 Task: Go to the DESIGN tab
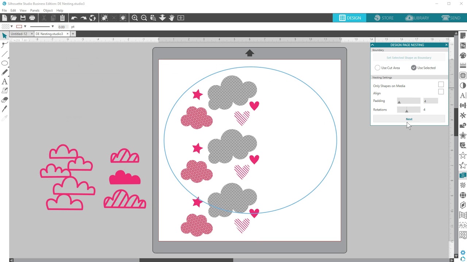[x=350, y=18]
